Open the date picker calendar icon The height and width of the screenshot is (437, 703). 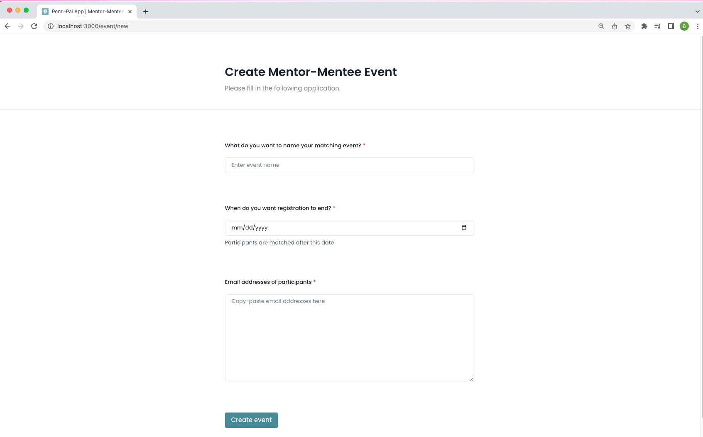464,227
